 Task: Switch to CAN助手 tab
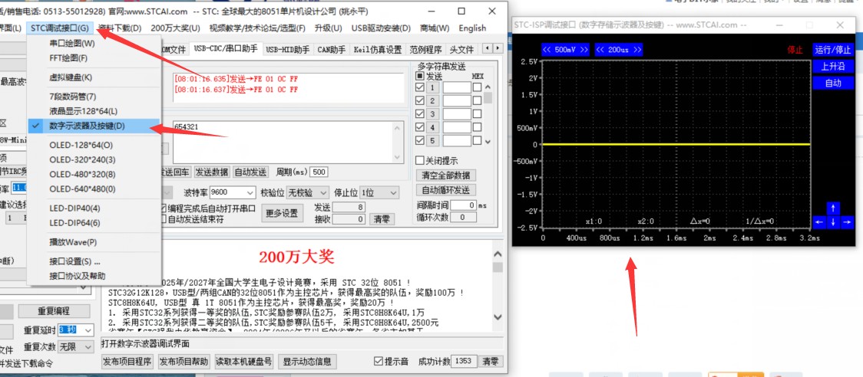tap(332, 50)
